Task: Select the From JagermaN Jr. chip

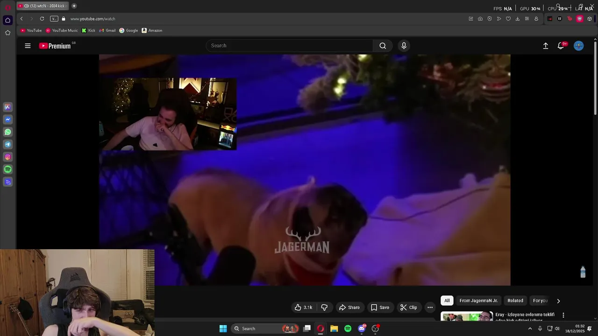Action: tap(478, 301)
